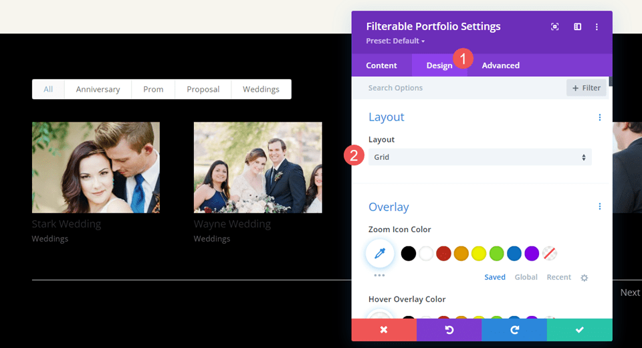Save settings with the green checkmark

[x=580, y=329]
